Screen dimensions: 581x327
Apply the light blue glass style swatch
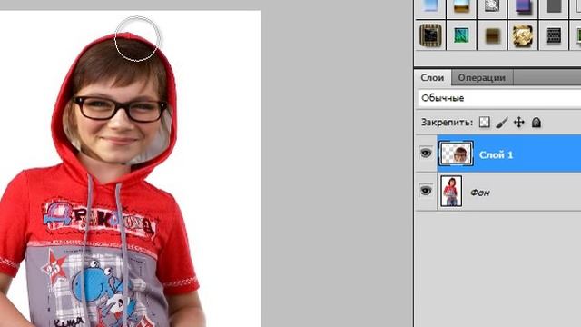tap(430, 7)
